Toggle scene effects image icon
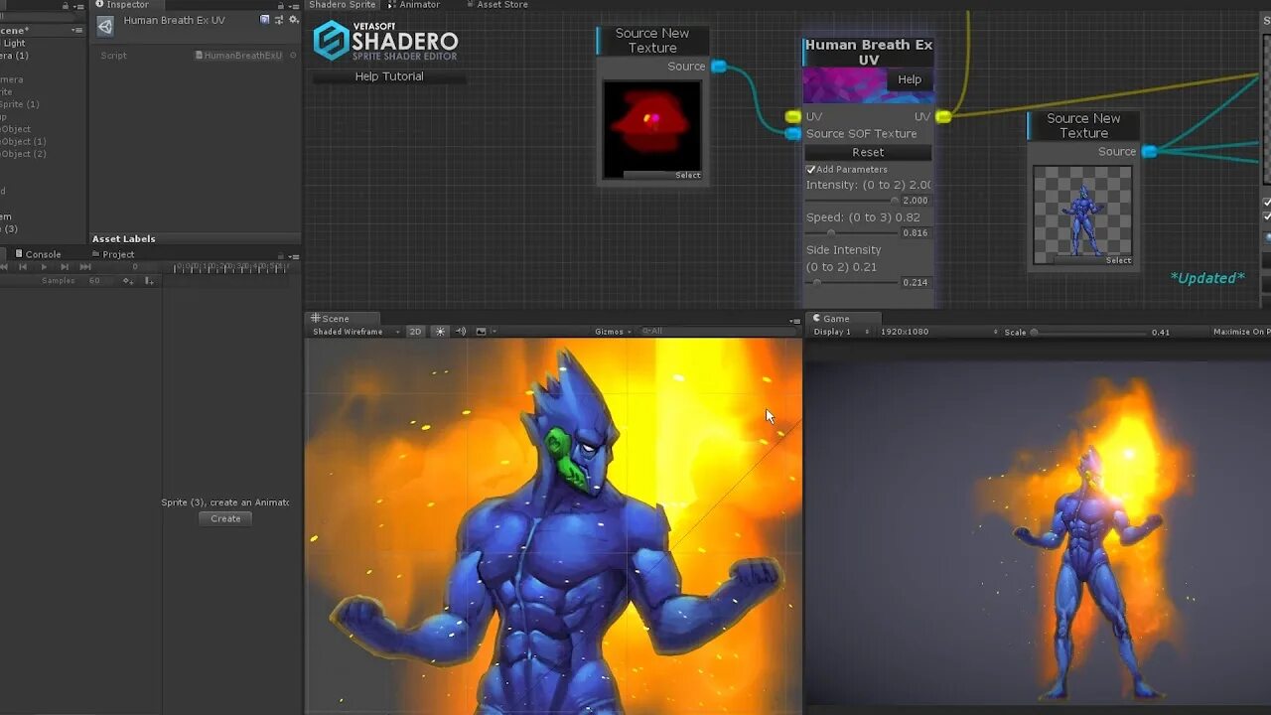This screenshot has height=715, width=1271. (481, 332)
